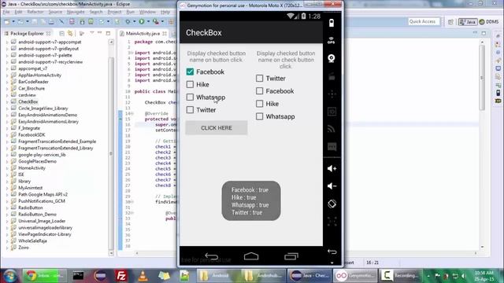The width and height of the screenshot is (504, 283).
Task: Tick the Facebook checkbox in right column
Action: 259,91
